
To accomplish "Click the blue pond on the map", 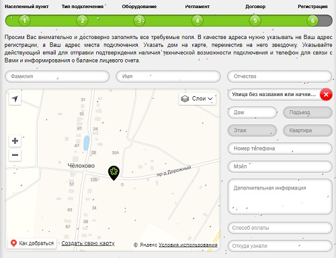I will (86, 143).
